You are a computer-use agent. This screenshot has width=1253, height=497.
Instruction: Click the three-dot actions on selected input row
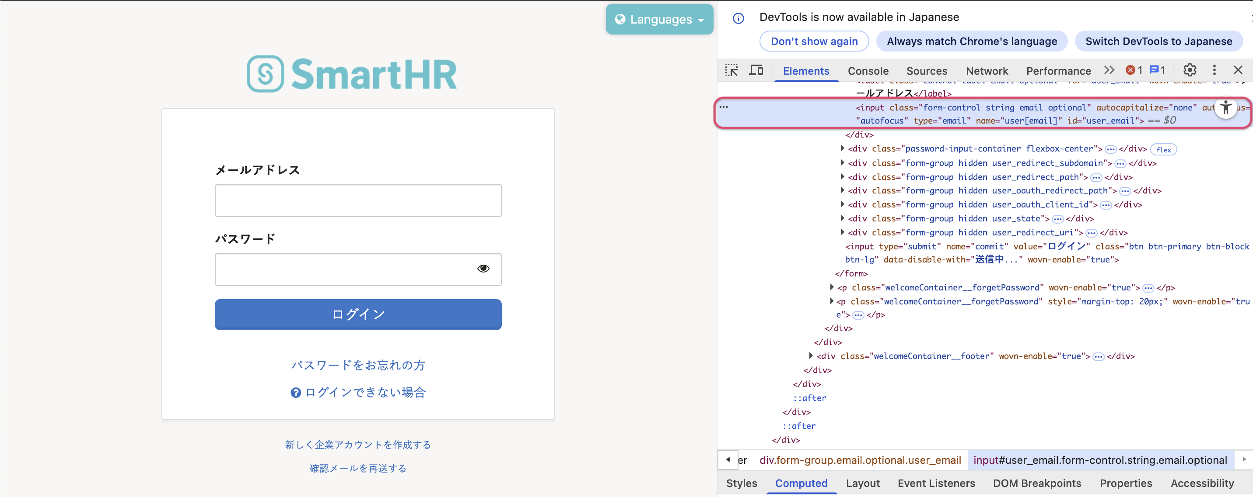pos(724,107)
